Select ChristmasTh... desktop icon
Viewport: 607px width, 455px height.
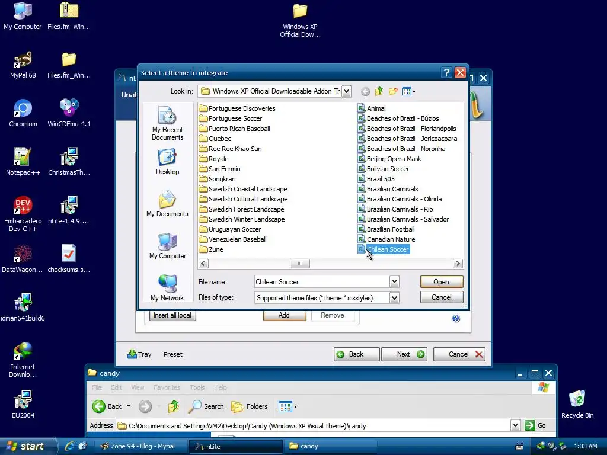click(x=69, y=162)
